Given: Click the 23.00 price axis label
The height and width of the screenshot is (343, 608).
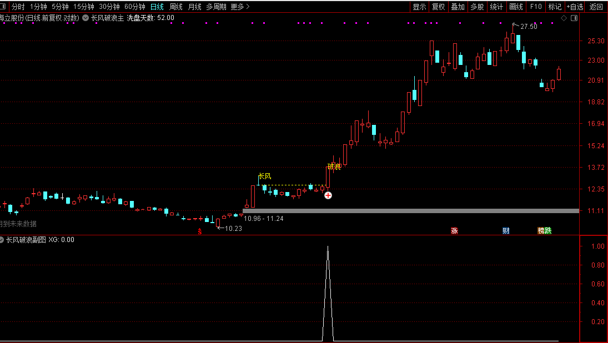Looking at the screenshot, I should click(596, 60).
